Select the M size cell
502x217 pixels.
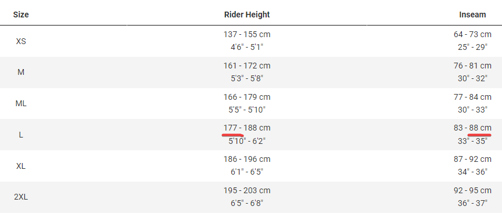pyautogui.click(x=21, y=72)
